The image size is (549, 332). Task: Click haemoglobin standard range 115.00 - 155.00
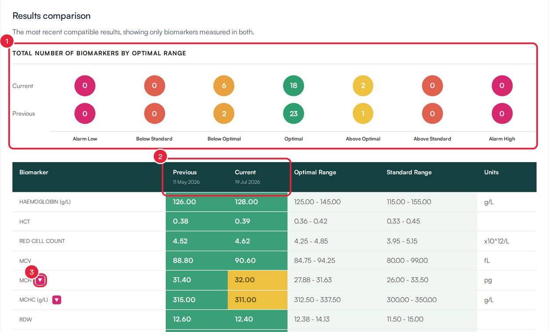pyautogui.click(x=409, y=202)
